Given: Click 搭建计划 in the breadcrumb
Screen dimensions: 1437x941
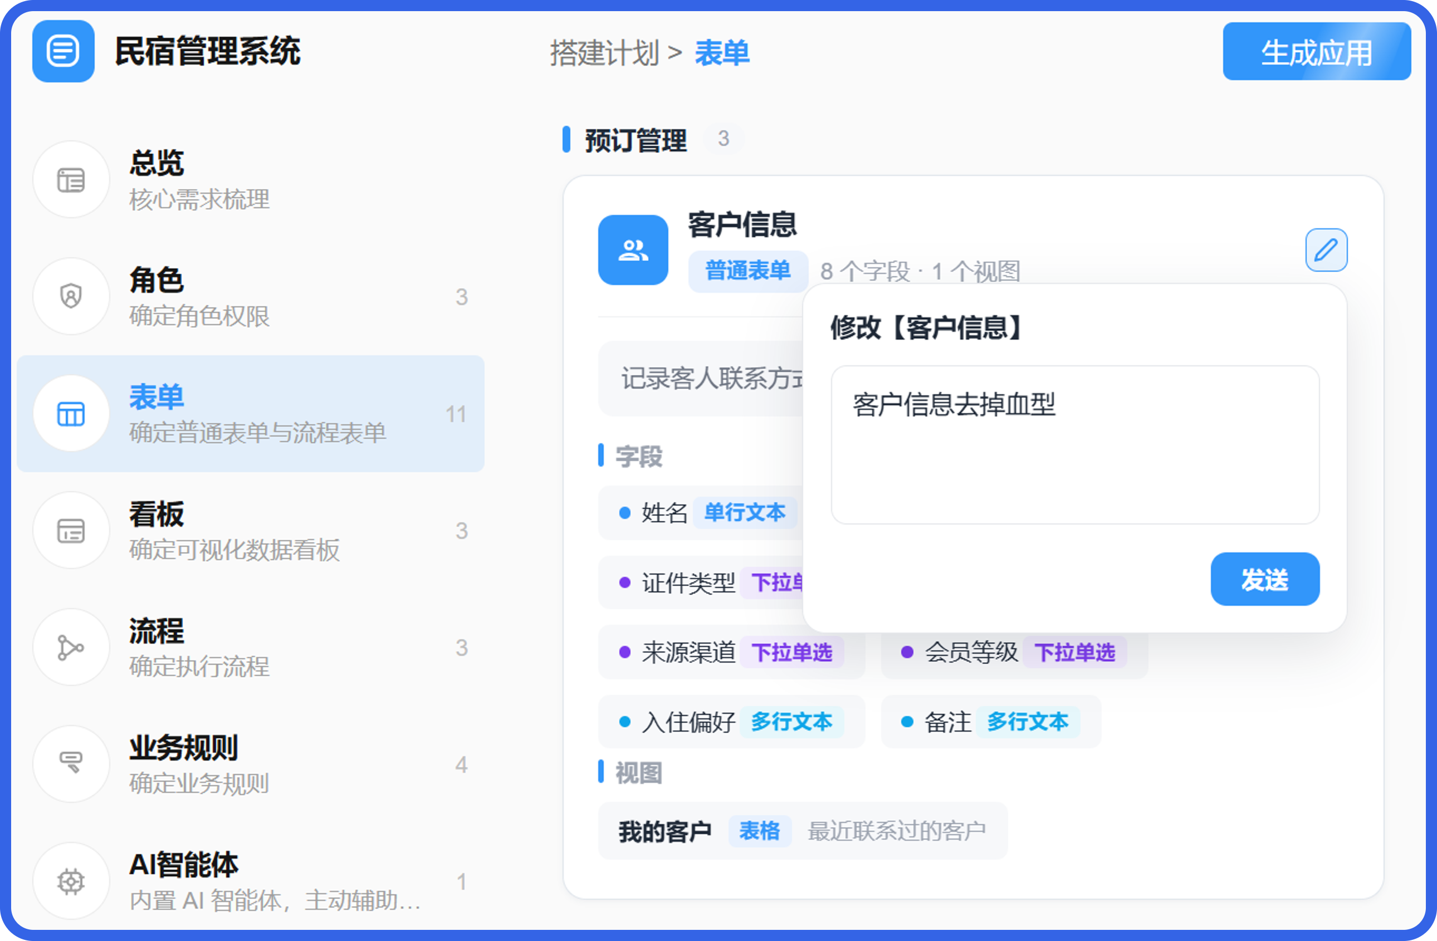Looking at the screenshot, I should pos(604,53).
